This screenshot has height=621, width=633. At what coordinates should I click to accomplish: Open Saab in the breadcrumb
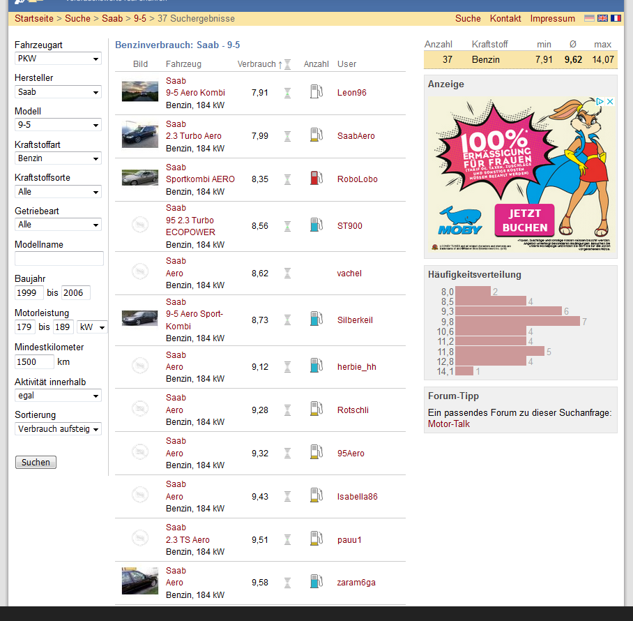pyautogui.click(x=112, y=19)
